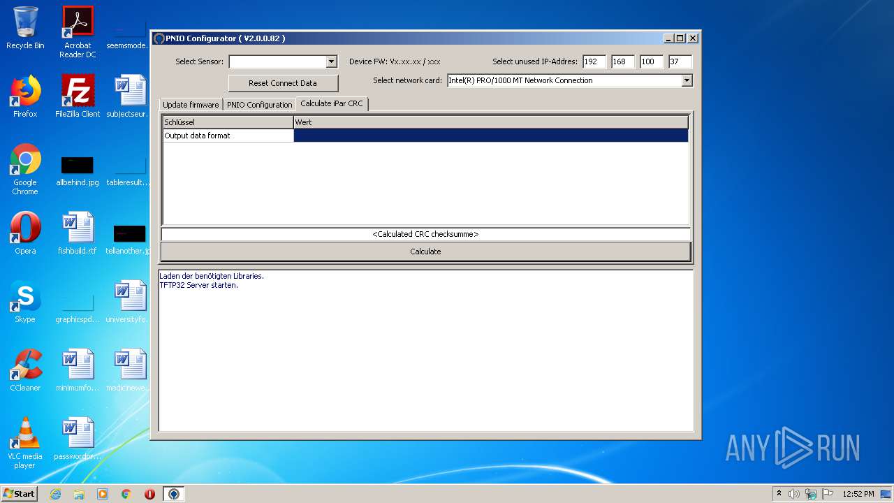Click the third IP octet field 100
Image resolution: width=894 pixels, height=503 pixels.
pyautogui.click(x=652, y=61)
